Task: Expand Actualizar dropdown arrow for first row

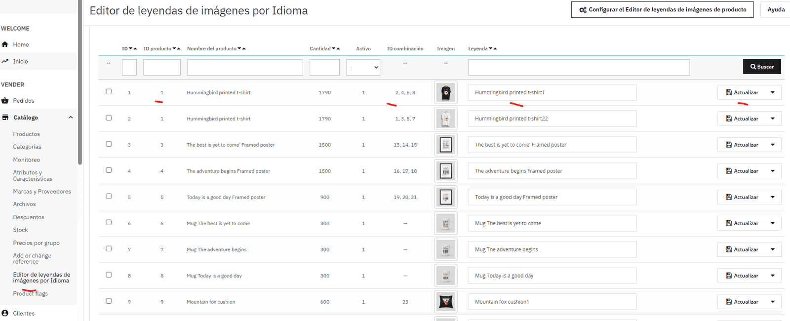Action: [x=773, y=92]
